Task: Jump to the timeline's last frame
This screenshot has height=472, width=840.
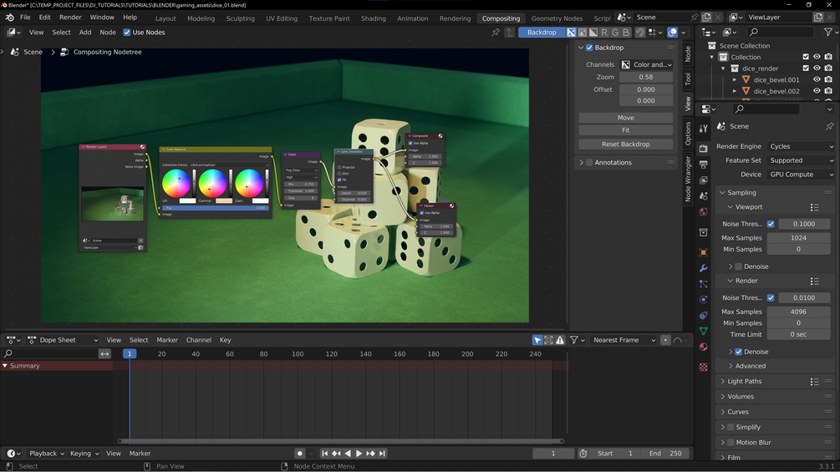Action: point(382,454)
